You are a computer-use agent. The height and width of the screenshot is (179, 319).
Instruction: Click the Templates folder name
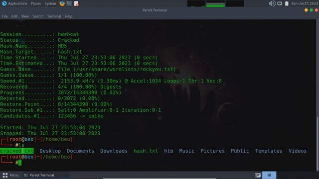(x=269, y=151)
